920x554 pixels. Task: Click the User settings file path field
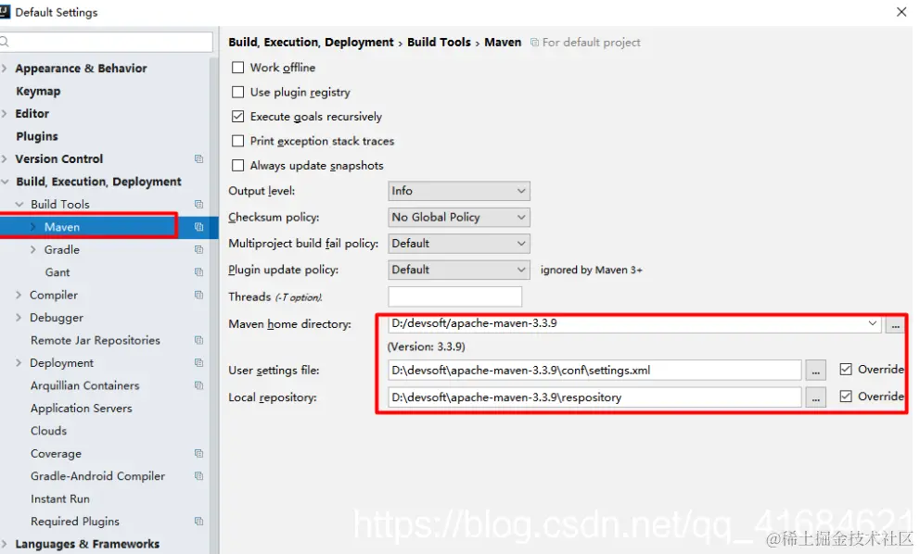click(x=594, y=370)
